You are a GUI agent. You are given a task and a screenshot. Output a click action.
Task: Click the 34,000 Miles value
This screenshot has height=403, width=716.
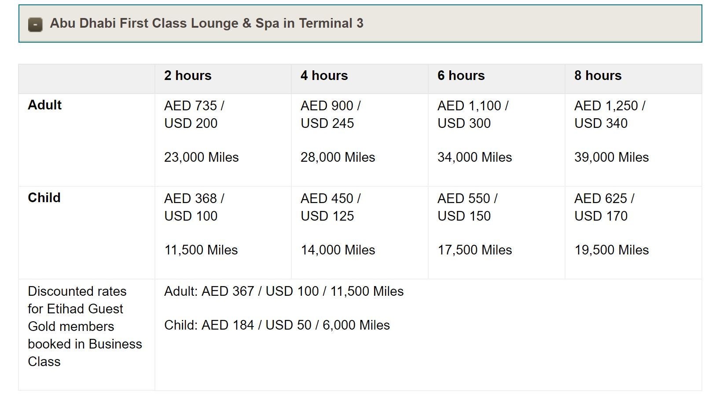coord(474,157)
